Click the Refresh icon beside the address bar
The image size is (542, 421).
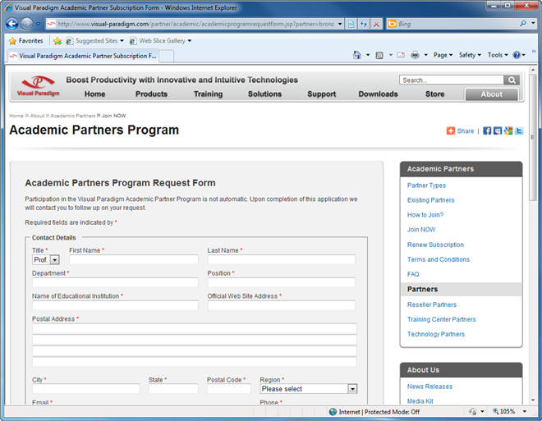tap(364, 24)
